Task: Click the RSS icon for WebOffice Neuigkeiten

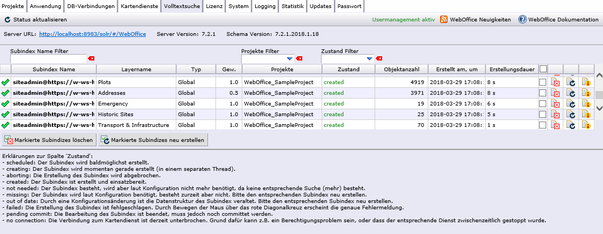Action: point(444,19)
